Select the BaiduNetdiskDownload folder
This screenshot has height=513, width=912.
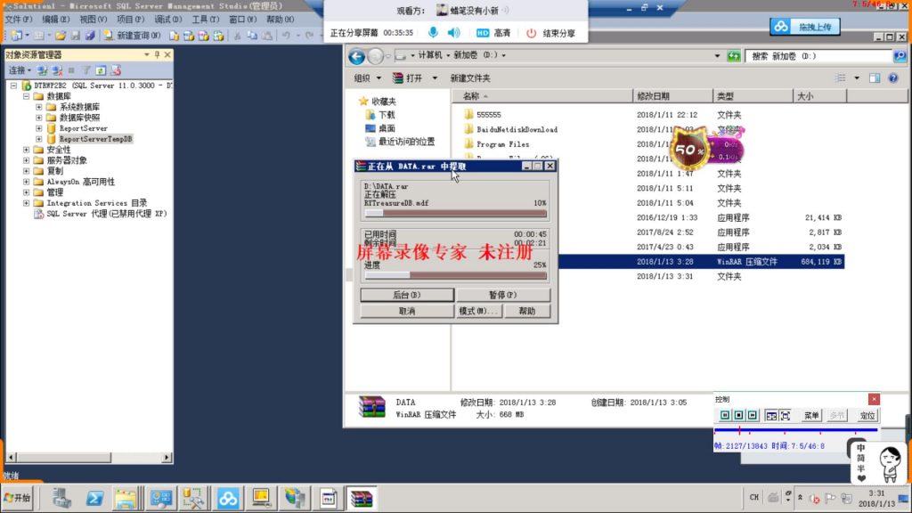[x=517, y=130]
